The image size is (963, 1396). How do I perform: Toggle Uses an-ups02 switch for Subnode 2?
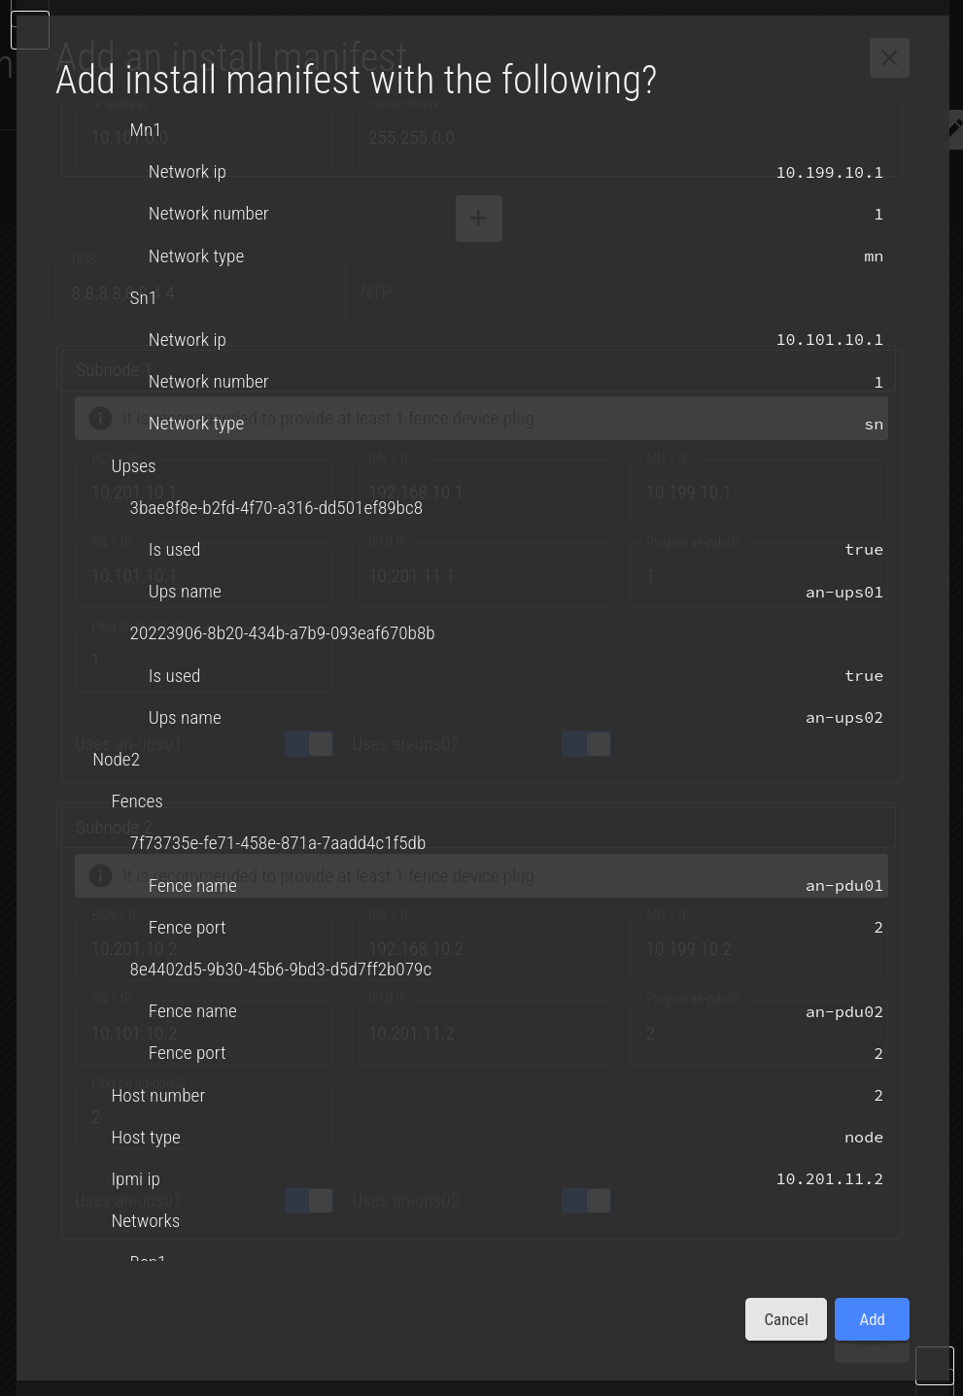click(x=586, y=1201)
